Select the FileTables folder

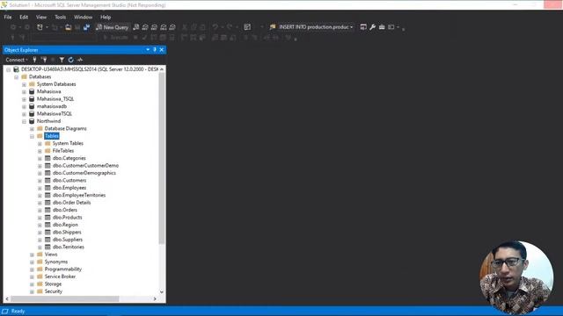pos(62,151)
